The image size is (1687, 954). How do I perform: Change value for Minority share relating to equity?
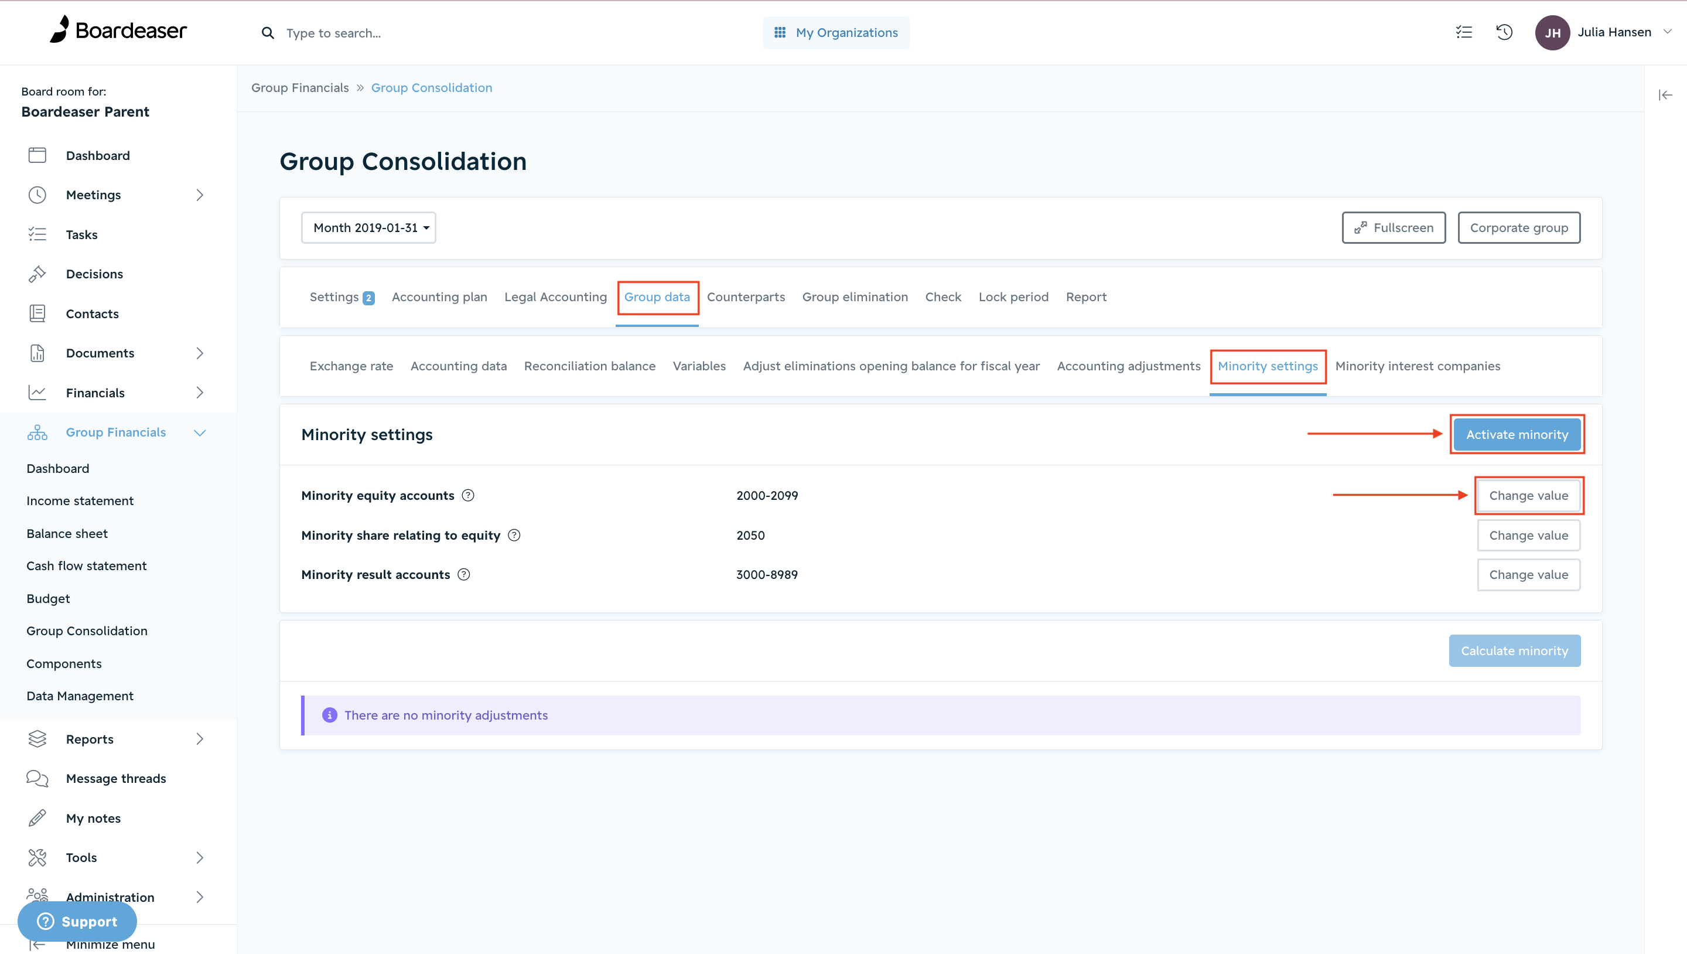click(x=1528, y=536)
